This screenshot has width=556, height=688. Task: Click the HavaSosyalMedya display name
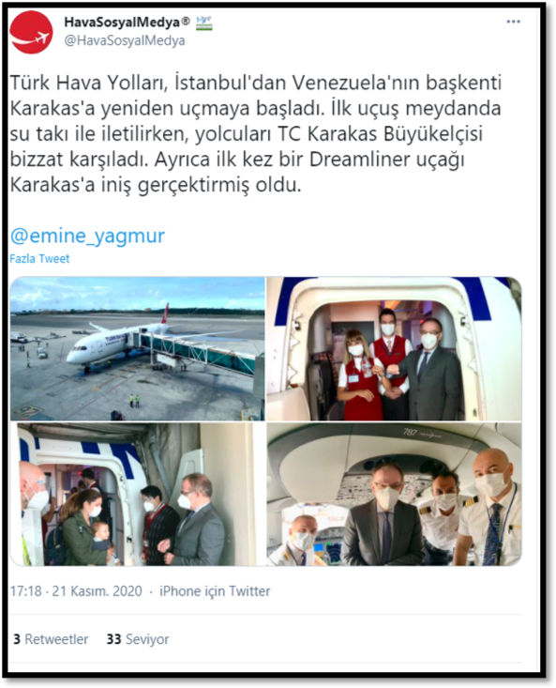coord(122,22)
